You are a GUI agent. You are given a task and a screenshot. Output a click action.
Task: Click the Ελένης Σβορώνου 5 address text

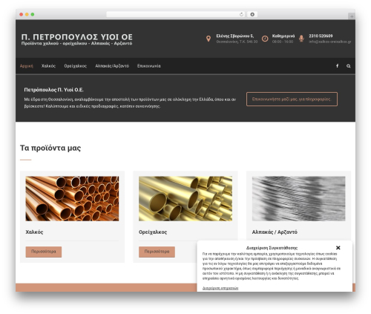235,36
